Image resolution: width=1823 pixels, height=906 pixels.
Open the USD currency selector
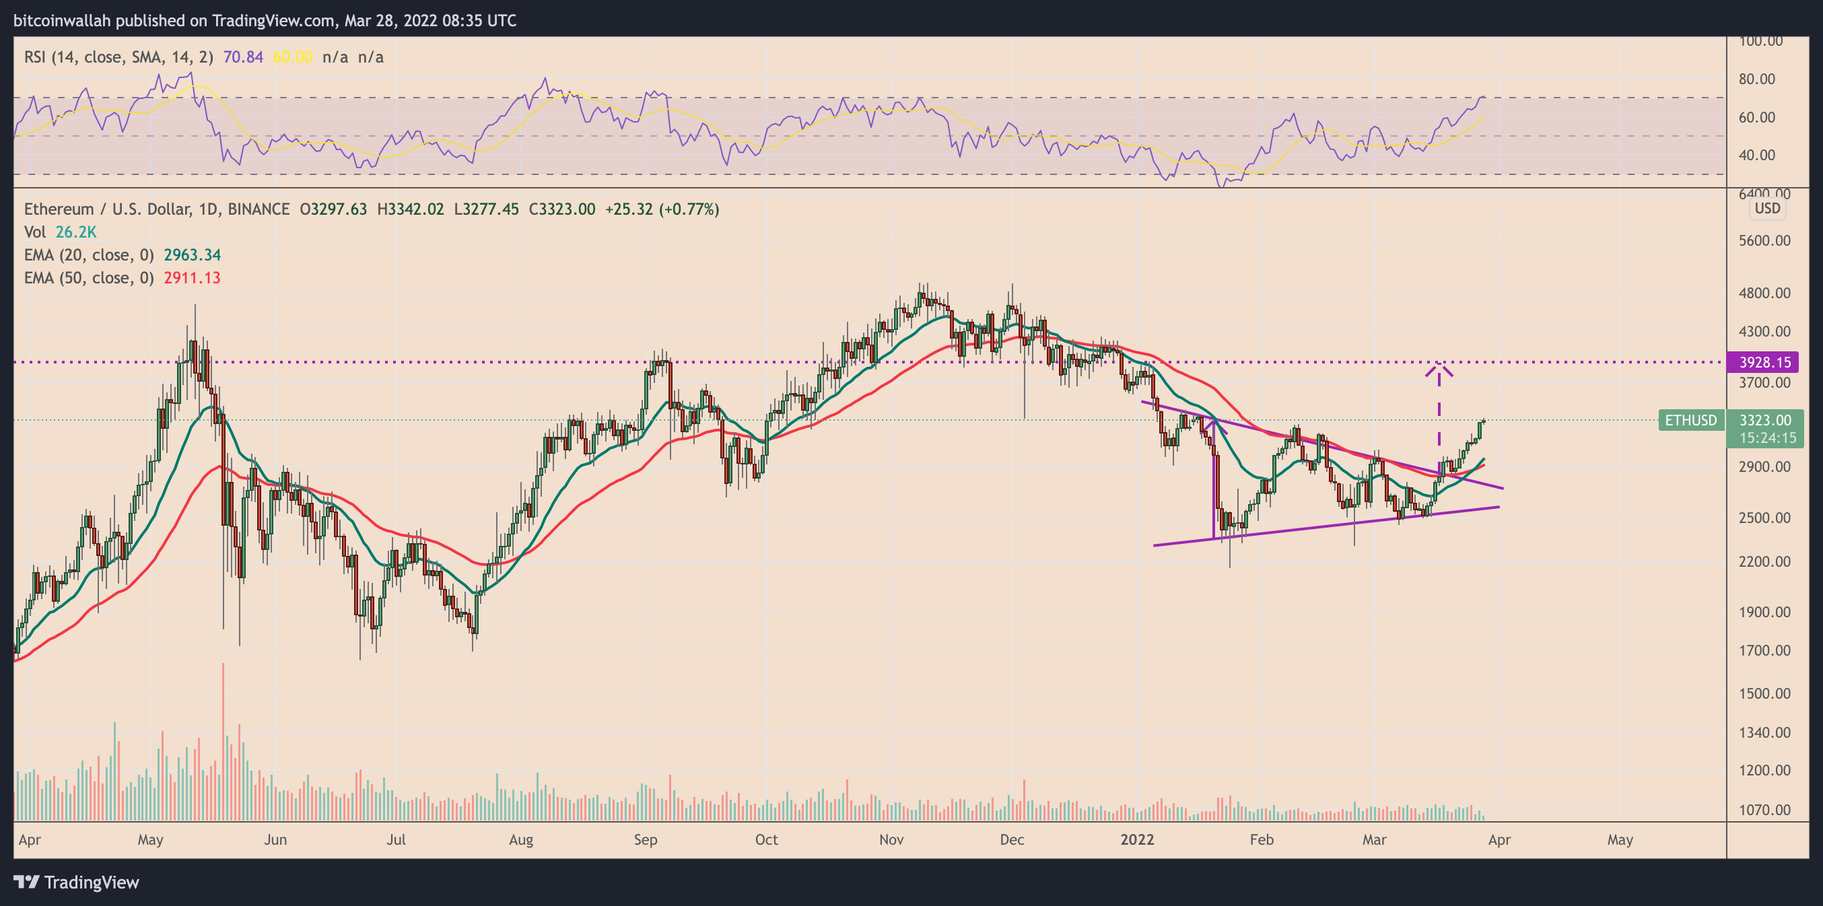tap(1767, 208)
